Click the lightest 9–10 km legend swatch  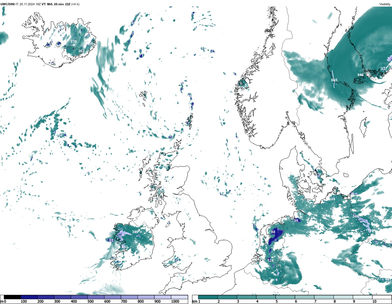tap(363, 297)
